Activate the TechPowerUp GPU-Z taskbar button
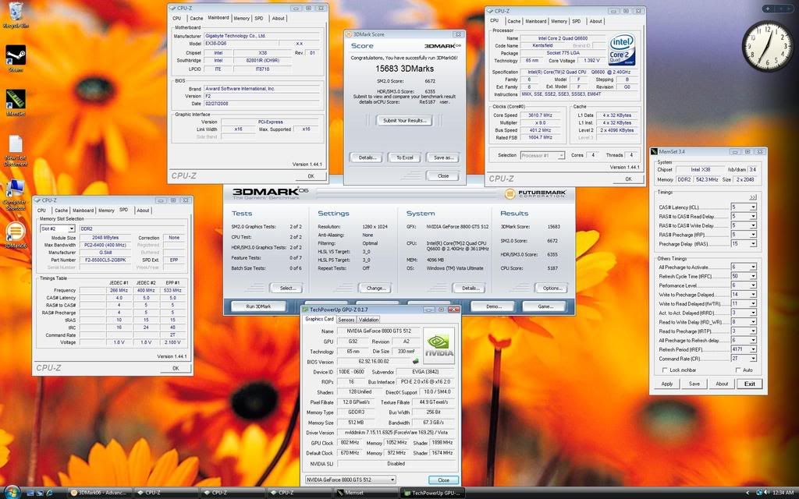 click(x=434, y=493)
